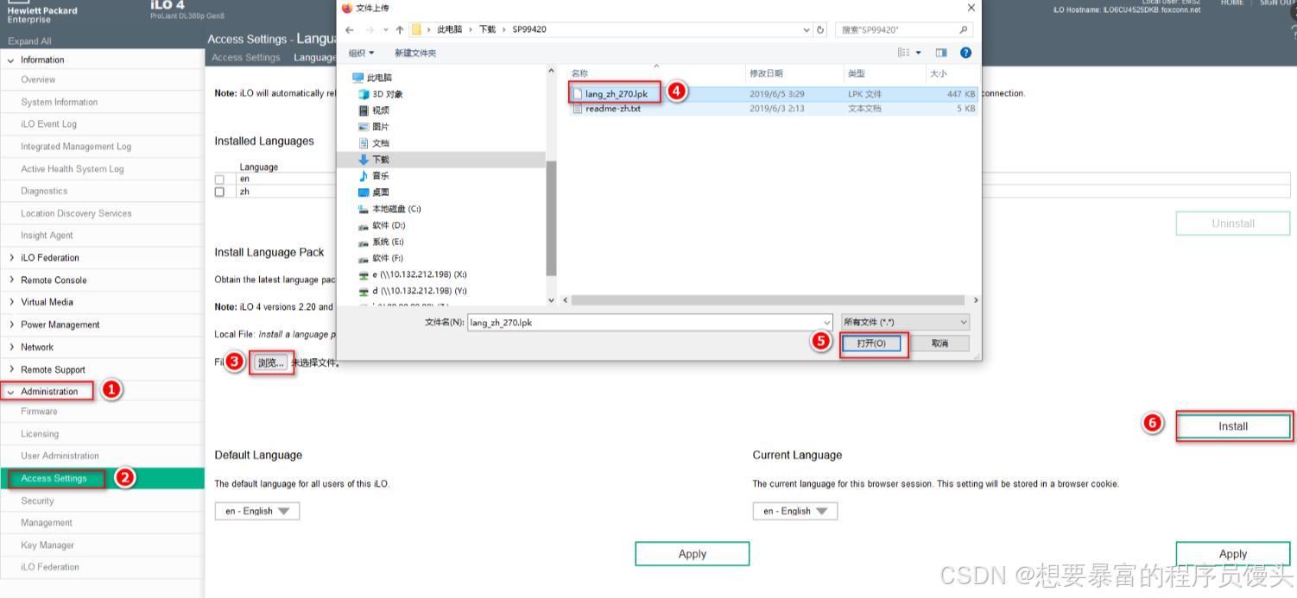1297x598 pixels.
Task: Click the lang_zh_270.lpk file icon
Action: pyautogui.click(x=578, y=92)
